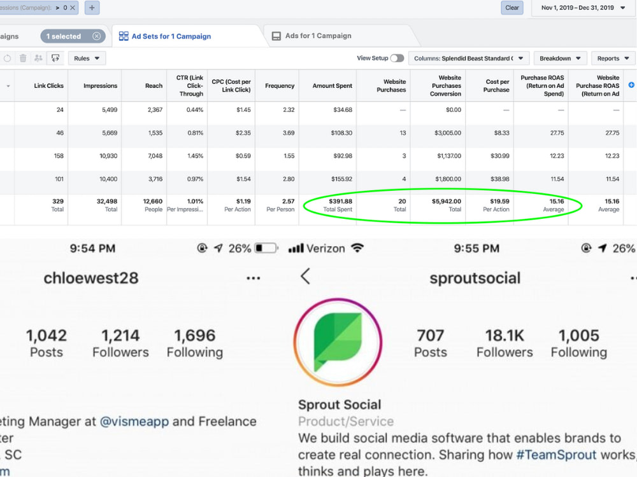This screenshot has width=637, height=477.
Task: Sort by CTR (Link Click-Through) header
Action: [x=190, y=86]
